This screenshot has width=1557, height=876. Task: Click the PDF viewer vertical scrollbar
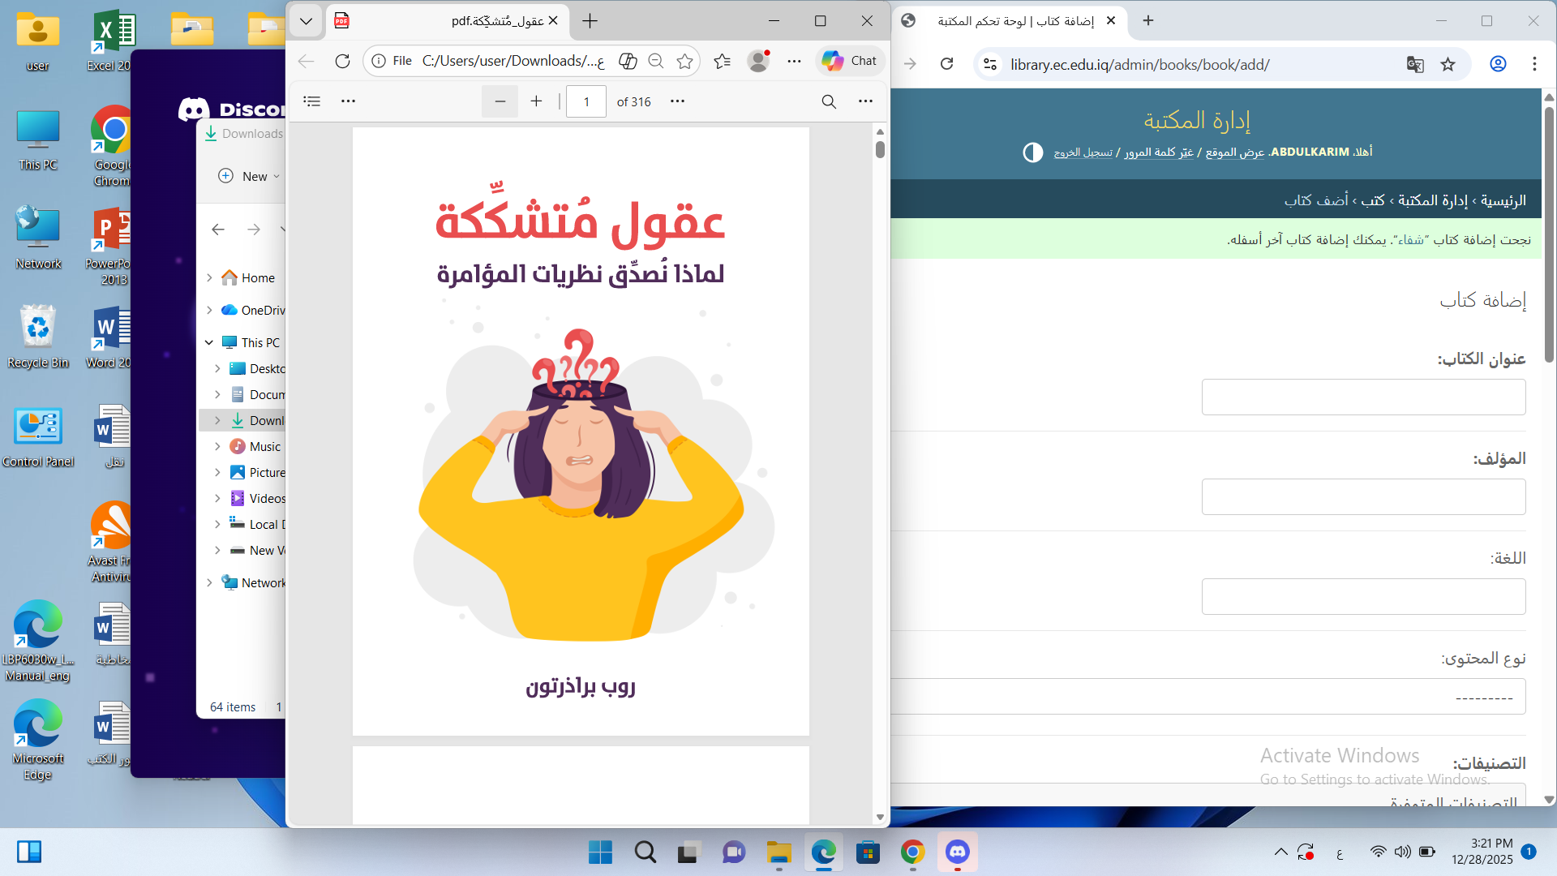(880, 149)
